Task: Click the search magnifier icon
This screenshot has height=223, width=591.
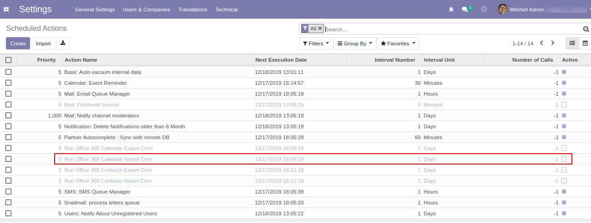Action: [x=586, y=29]
